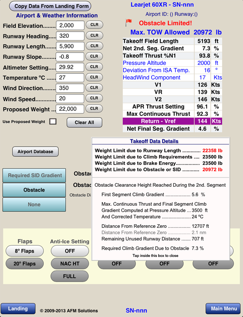The height and width of the screenshot is (317, 243).
Task: Click the red Obstacle Limited flag icon
Action: 129,23
